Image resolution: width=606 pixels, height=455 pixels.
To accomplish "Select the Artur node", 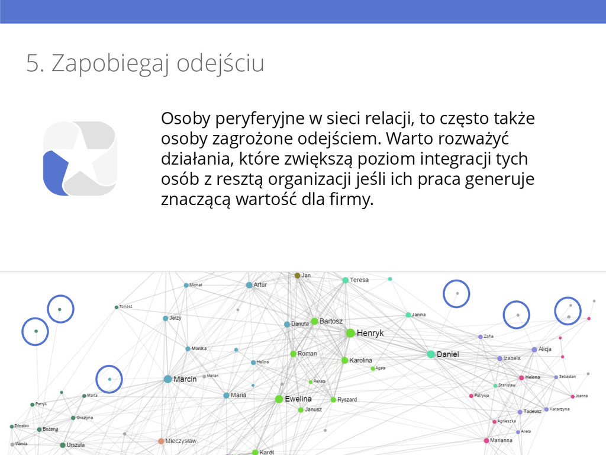I will coord(249,285).
